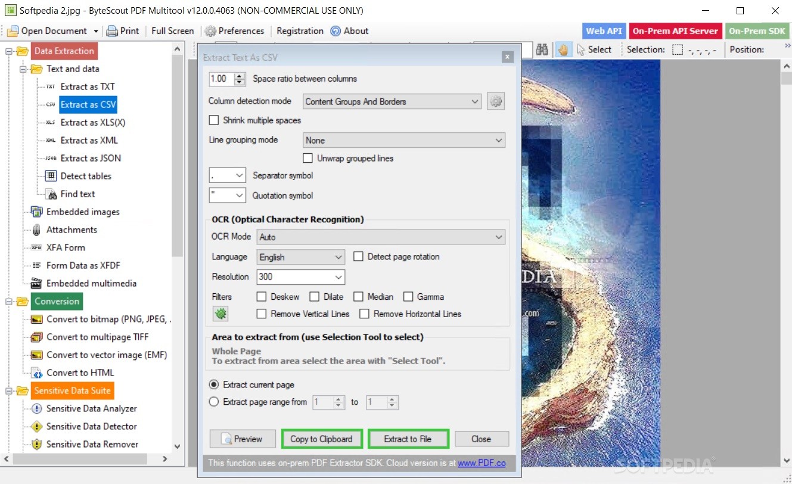Open Preferences via gear icon
The height and width of the screenshot is (484, 792).
(210, 31)
